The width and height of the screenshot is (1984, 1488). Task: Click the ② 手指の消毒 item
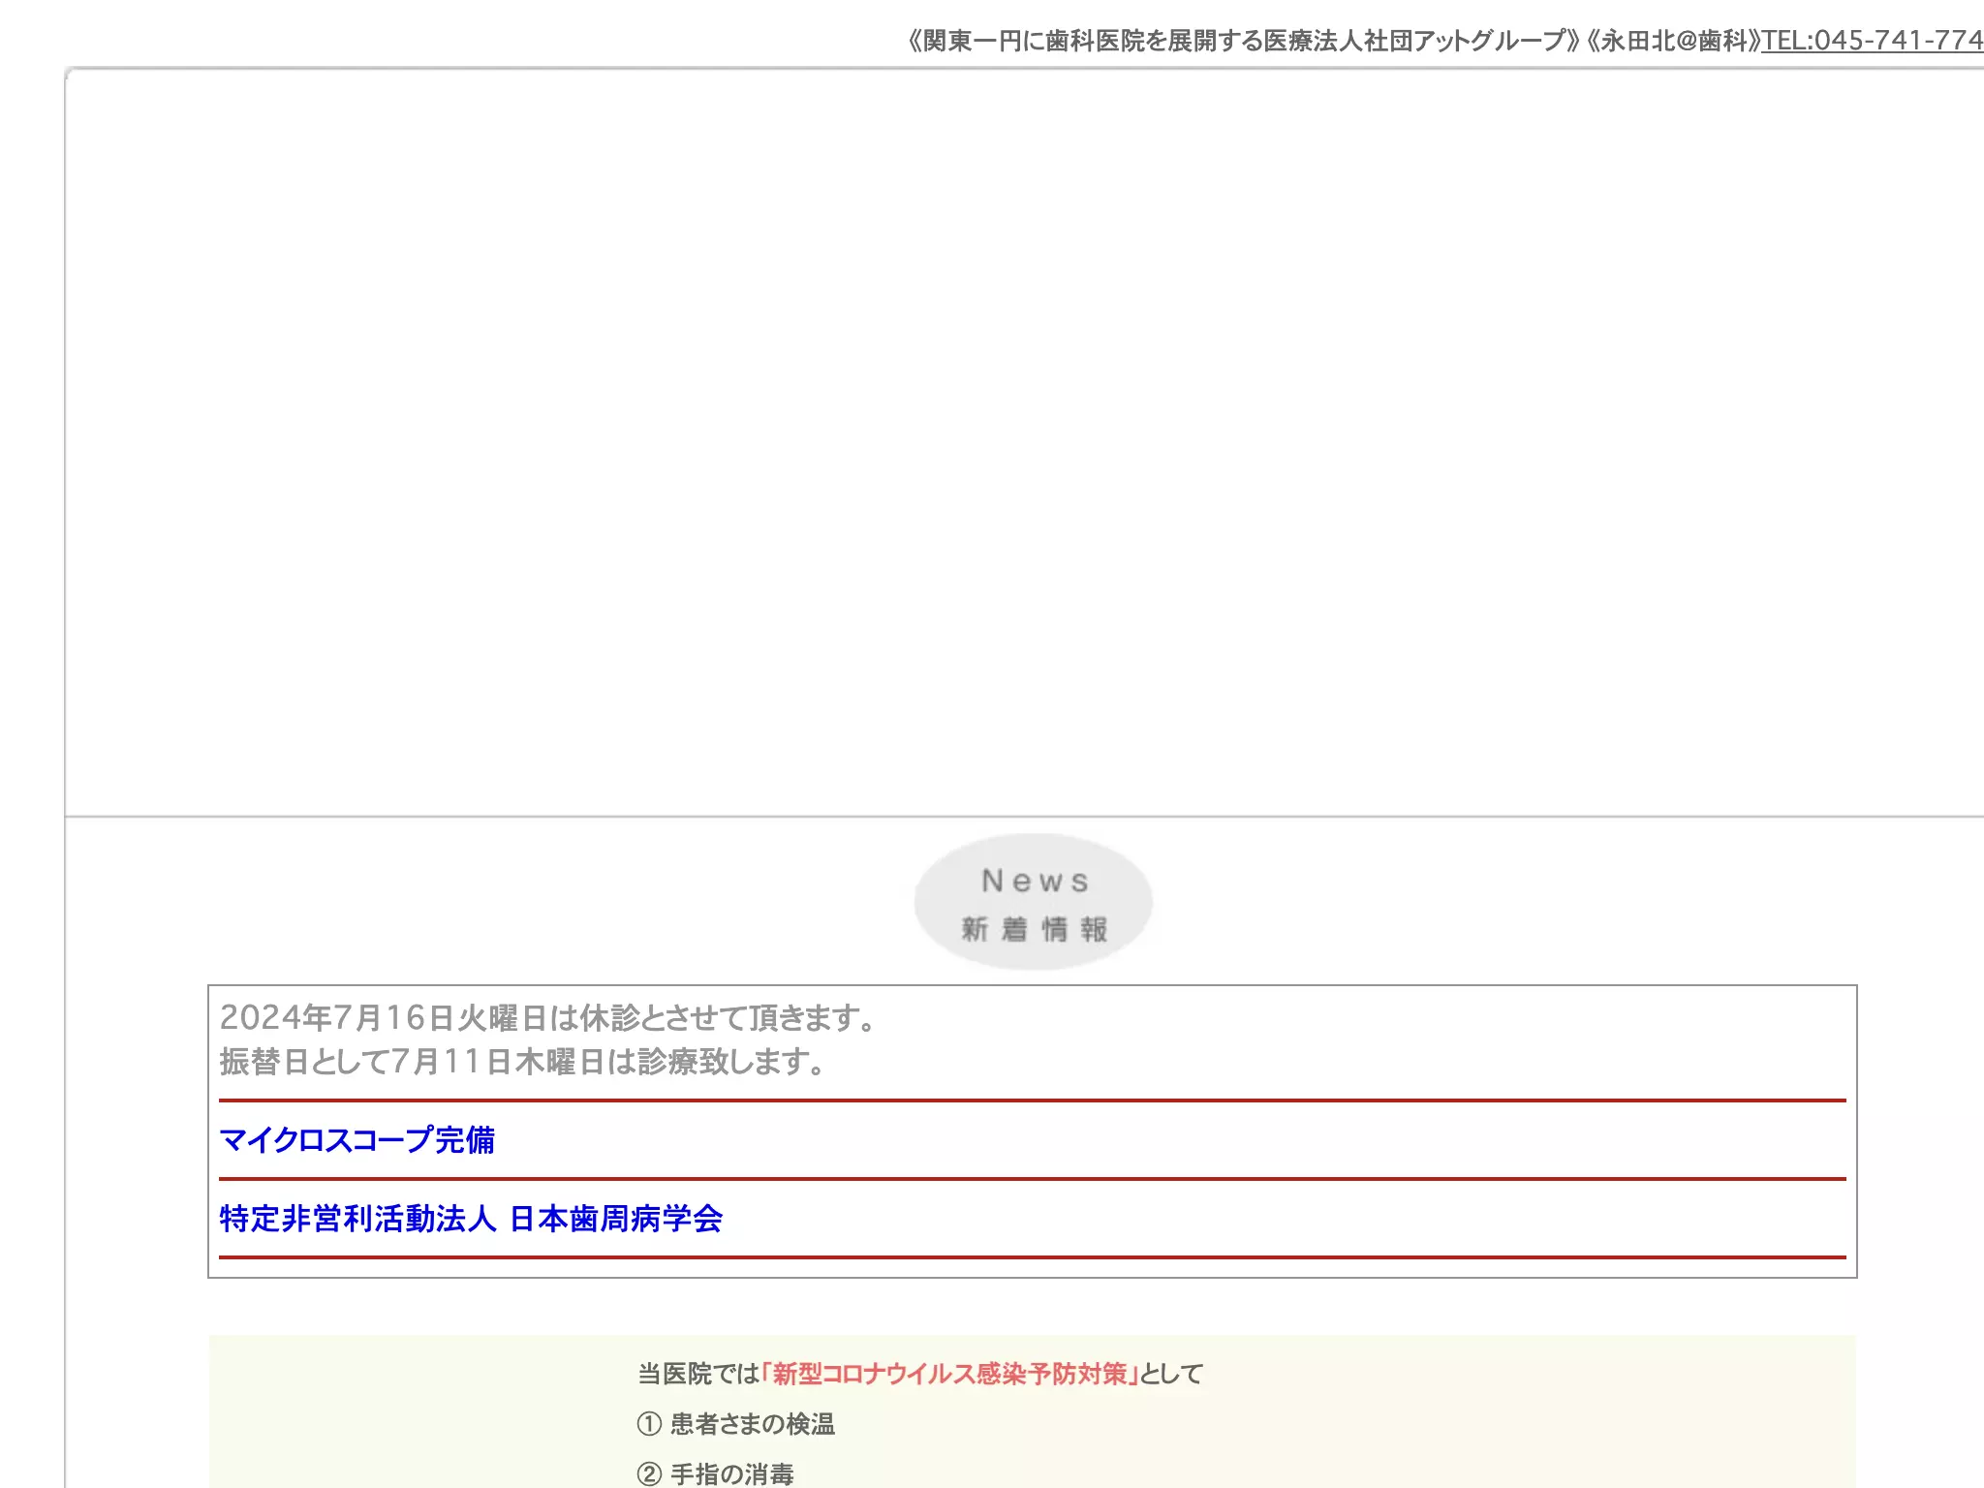click(716, 1474)
